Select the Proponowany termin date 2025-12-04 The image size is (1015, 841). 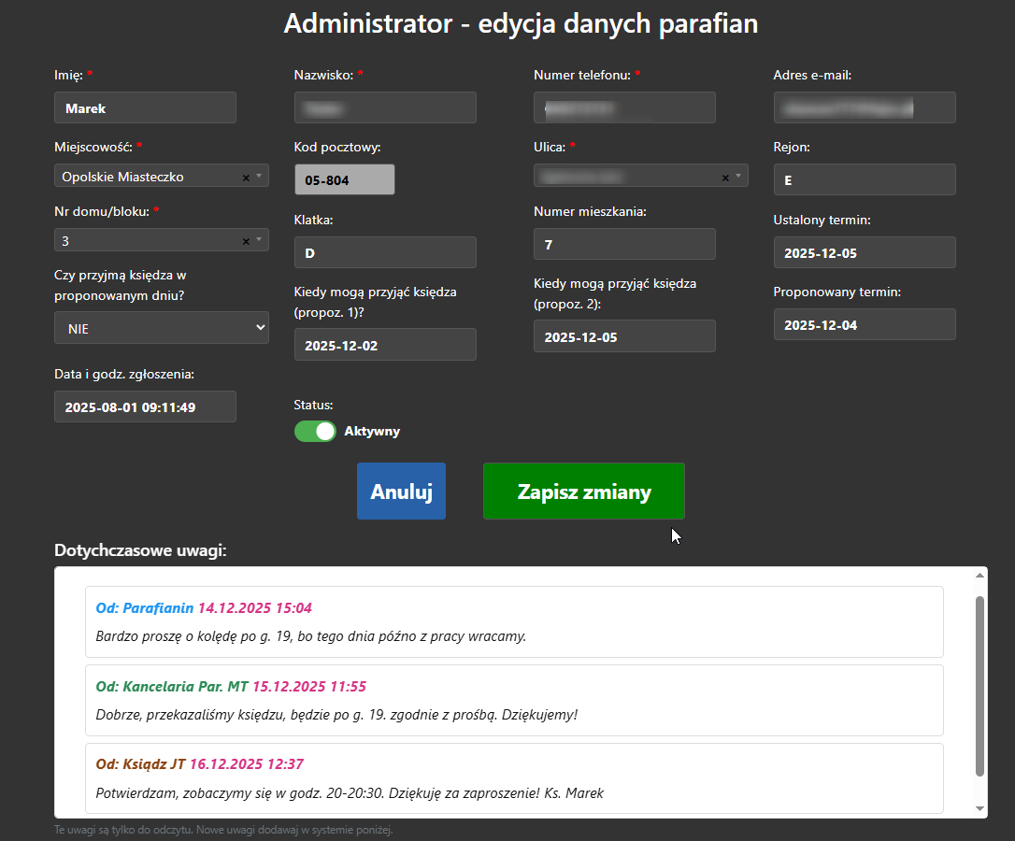[x=864, y=324]
